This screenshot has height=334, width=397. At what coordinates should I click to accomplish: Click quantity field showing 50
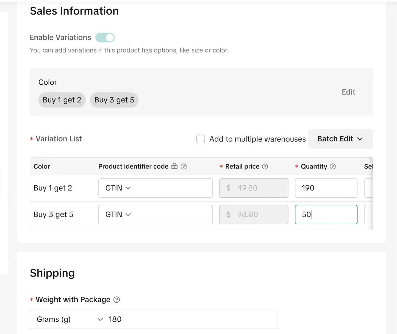click(326, 214)
